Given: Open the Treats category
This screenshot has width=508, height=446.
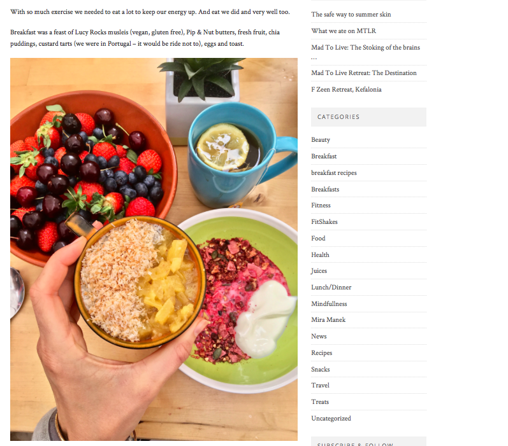Looking at the screenshot, I should [320, 402].
